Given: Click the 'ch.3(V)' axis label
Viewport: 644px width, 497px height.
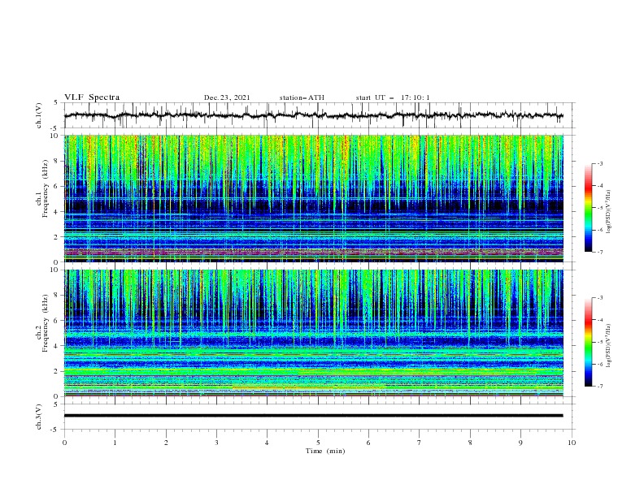Looking at the screenshot, I should pyautogui.click(x=39, y=417).
